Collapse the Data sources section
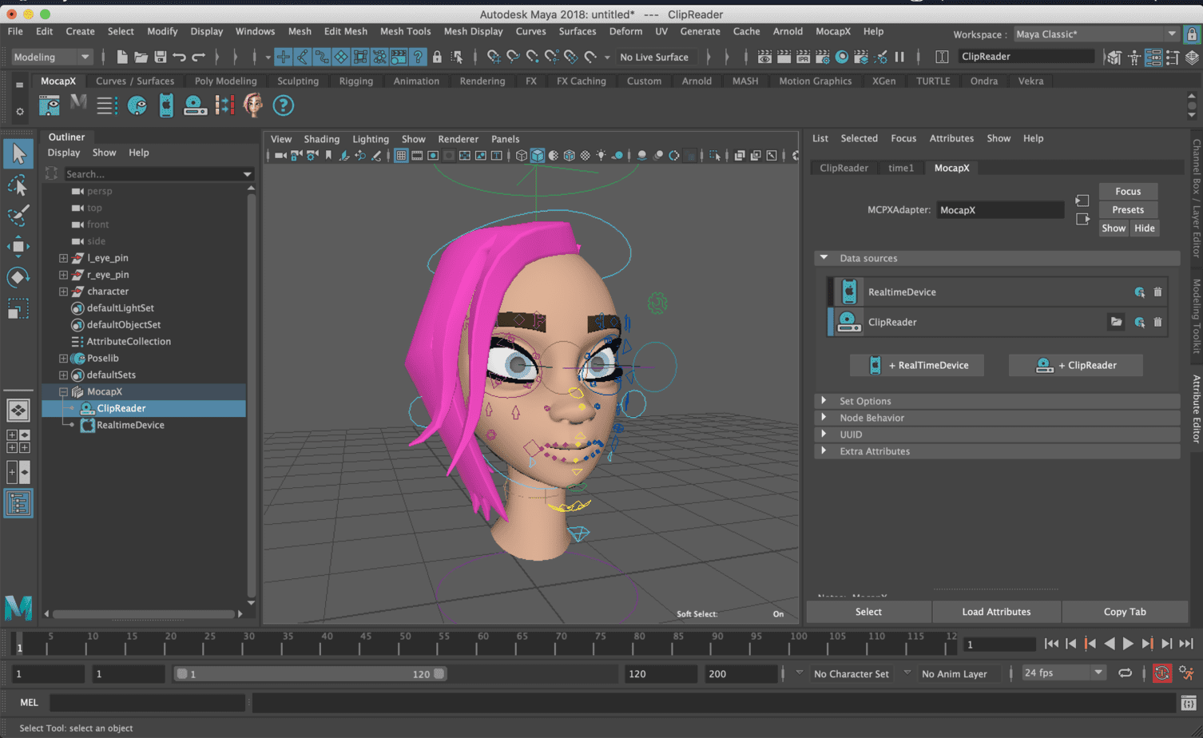Viewport: 1203px width, 738px height. coord(824,258)
